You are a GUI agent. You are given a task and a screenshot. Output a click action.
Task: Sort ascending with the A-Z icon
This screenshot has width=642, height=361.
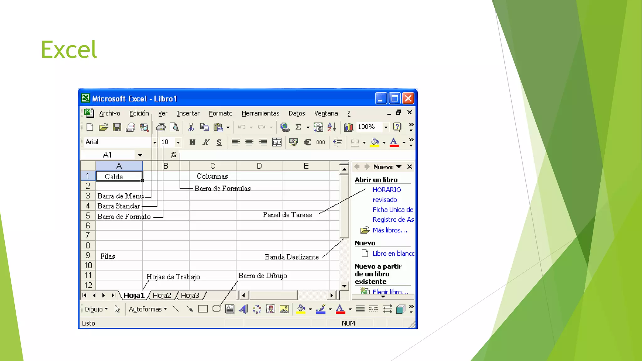coord(332,127)
